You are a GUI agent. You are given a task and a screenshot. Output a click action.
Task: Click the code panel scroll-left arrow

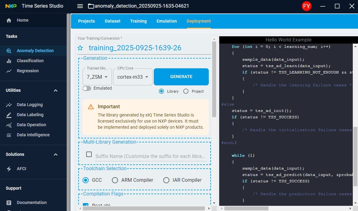[222, 208]
